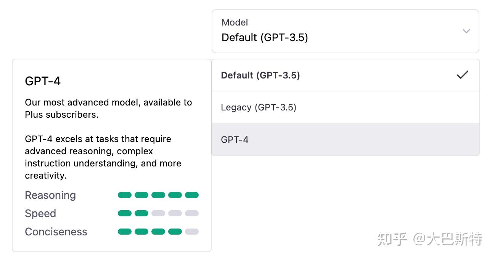Click the Conciseness label in the card
Image resolution: width=495 pixels, height=259 pixels.
[x=56, y=232]
